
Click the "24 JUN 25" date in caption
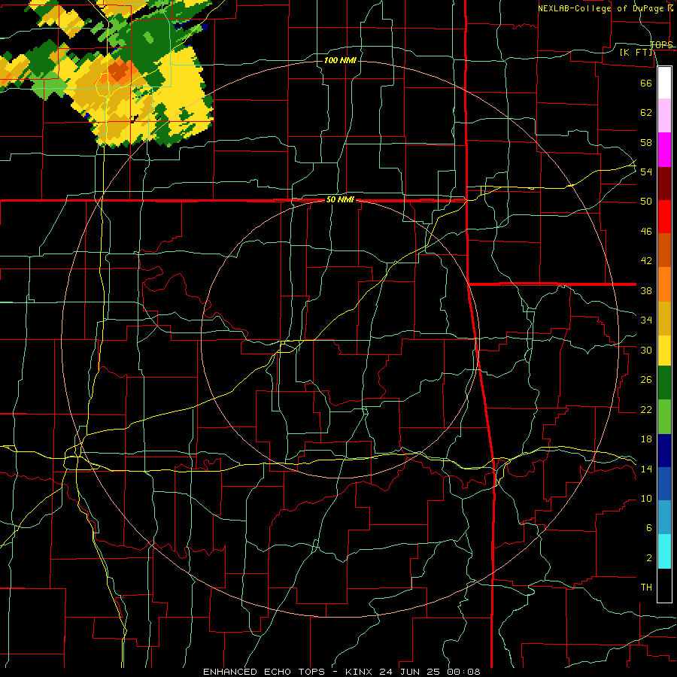[411, 672]
